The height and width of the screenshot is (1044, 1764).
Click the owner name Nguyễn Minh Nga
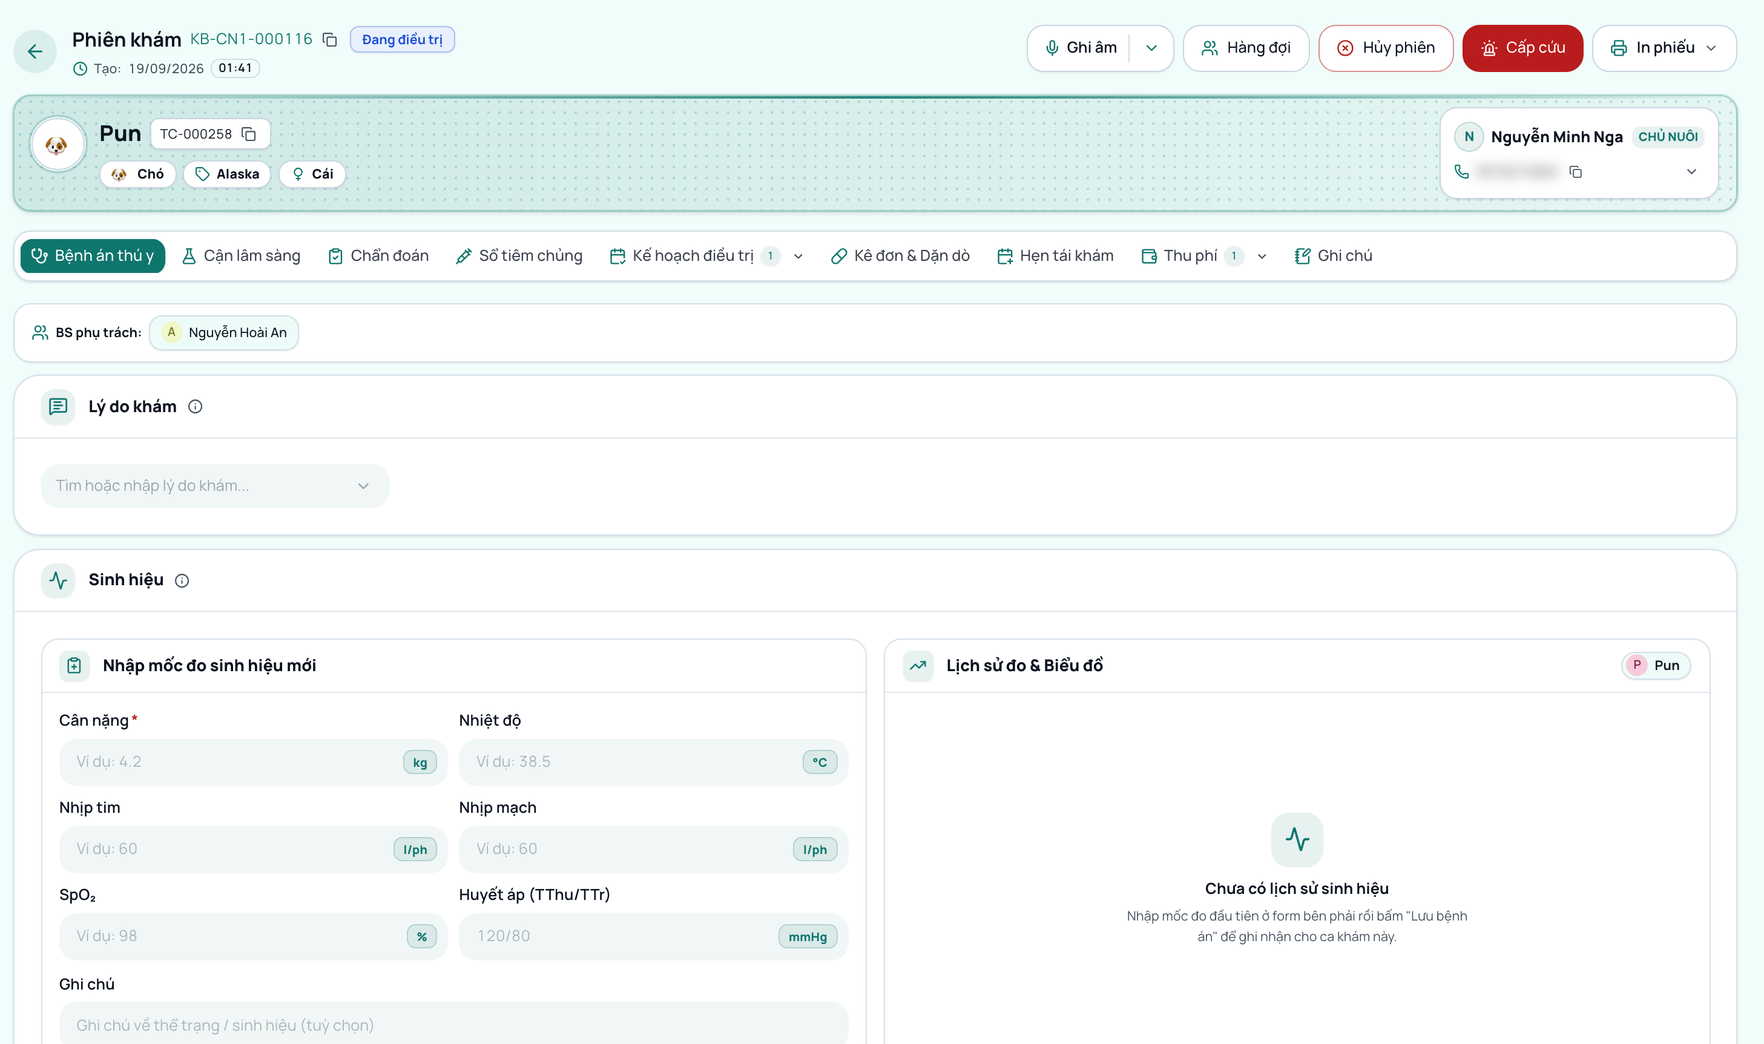tap(1556, 137)
